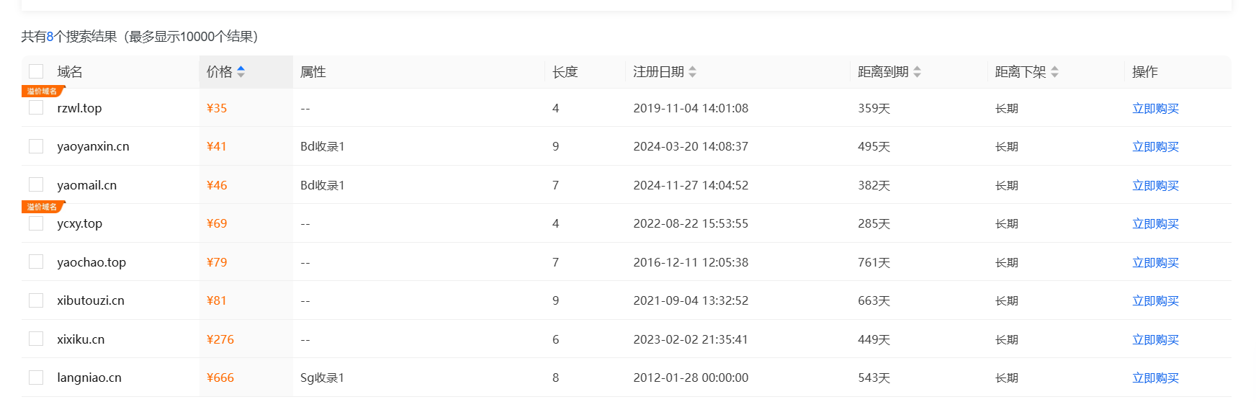Open the yaoyanxin.cn domain name
The width and height of the screenshot is (1256, 402).
pyautogui.click(x=93, y=147)
